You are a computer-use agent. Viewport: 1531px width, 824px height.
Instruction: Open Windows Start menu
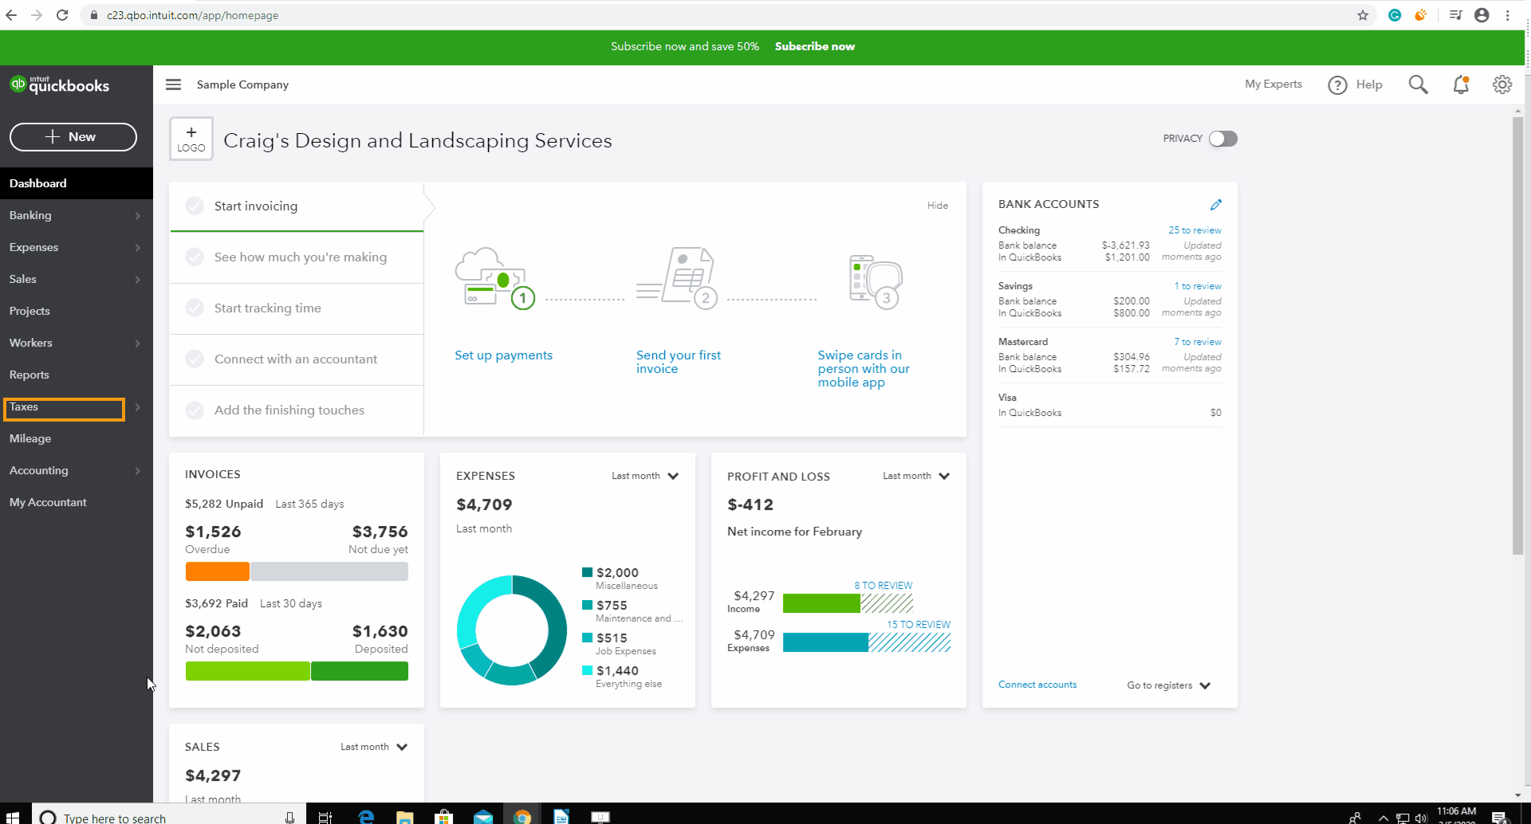tap(12, 817)
